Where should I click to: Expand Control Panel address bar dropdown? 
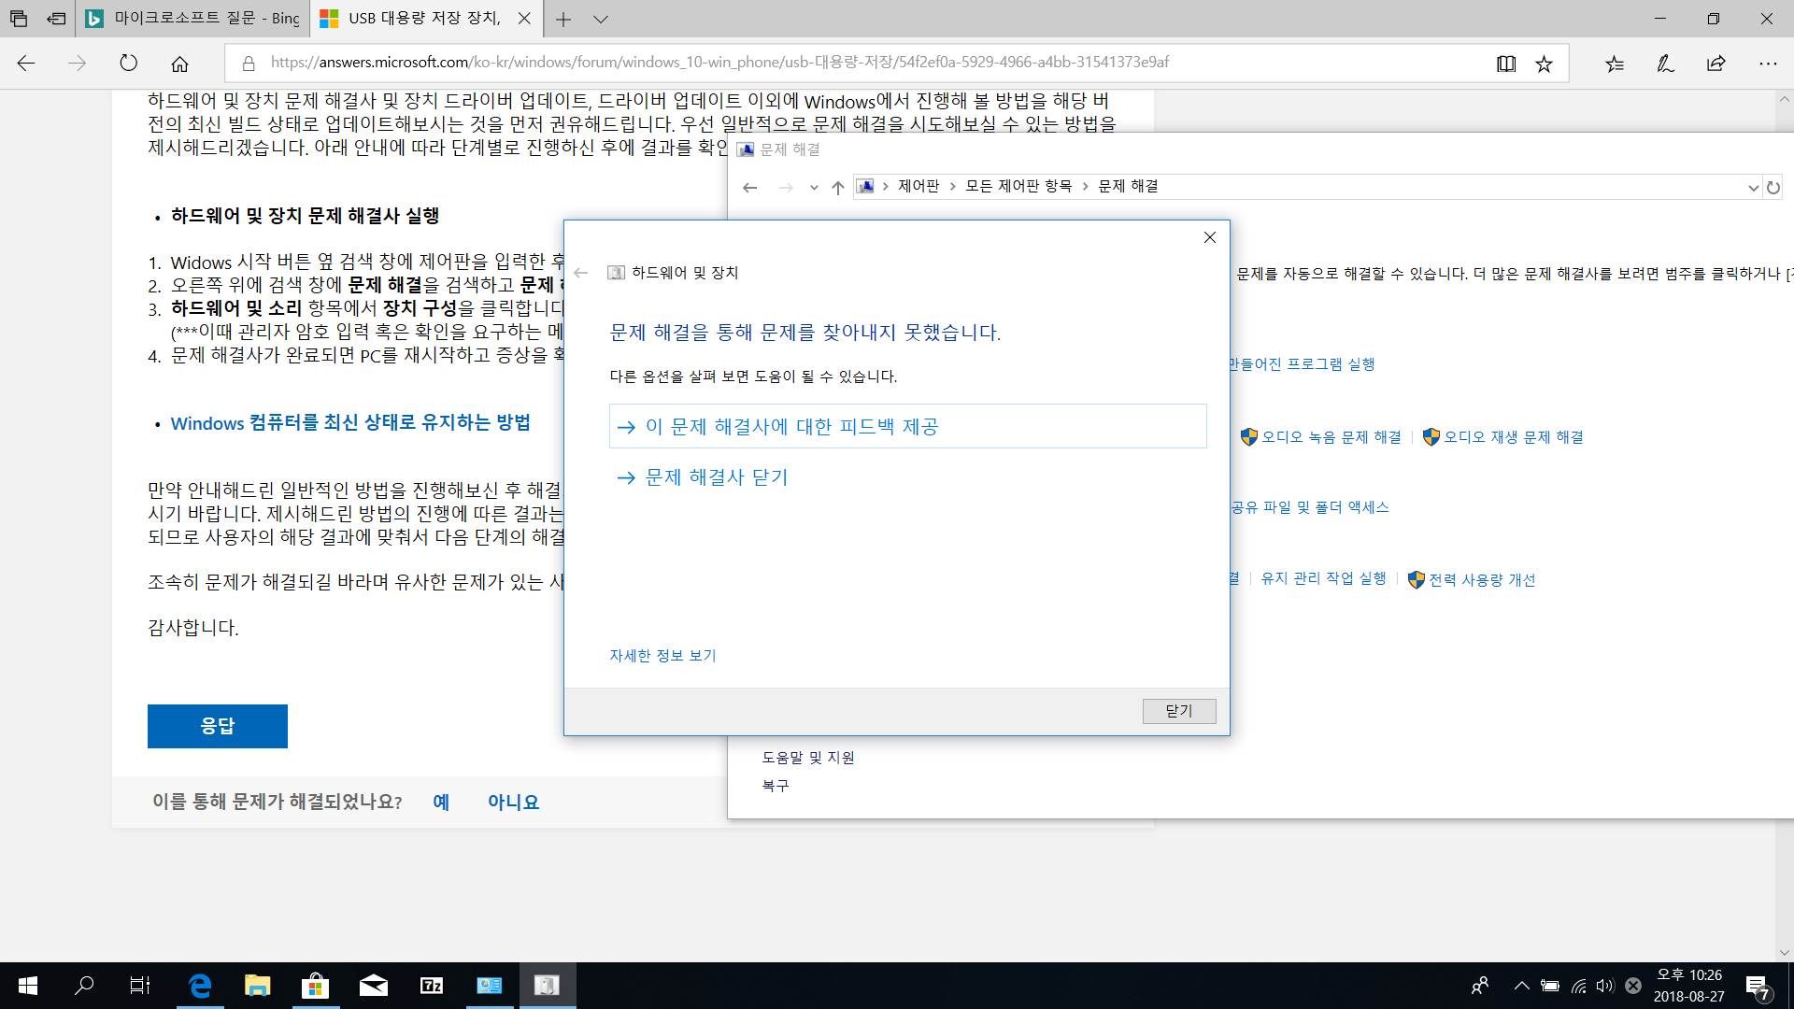tap(1752, 188)
